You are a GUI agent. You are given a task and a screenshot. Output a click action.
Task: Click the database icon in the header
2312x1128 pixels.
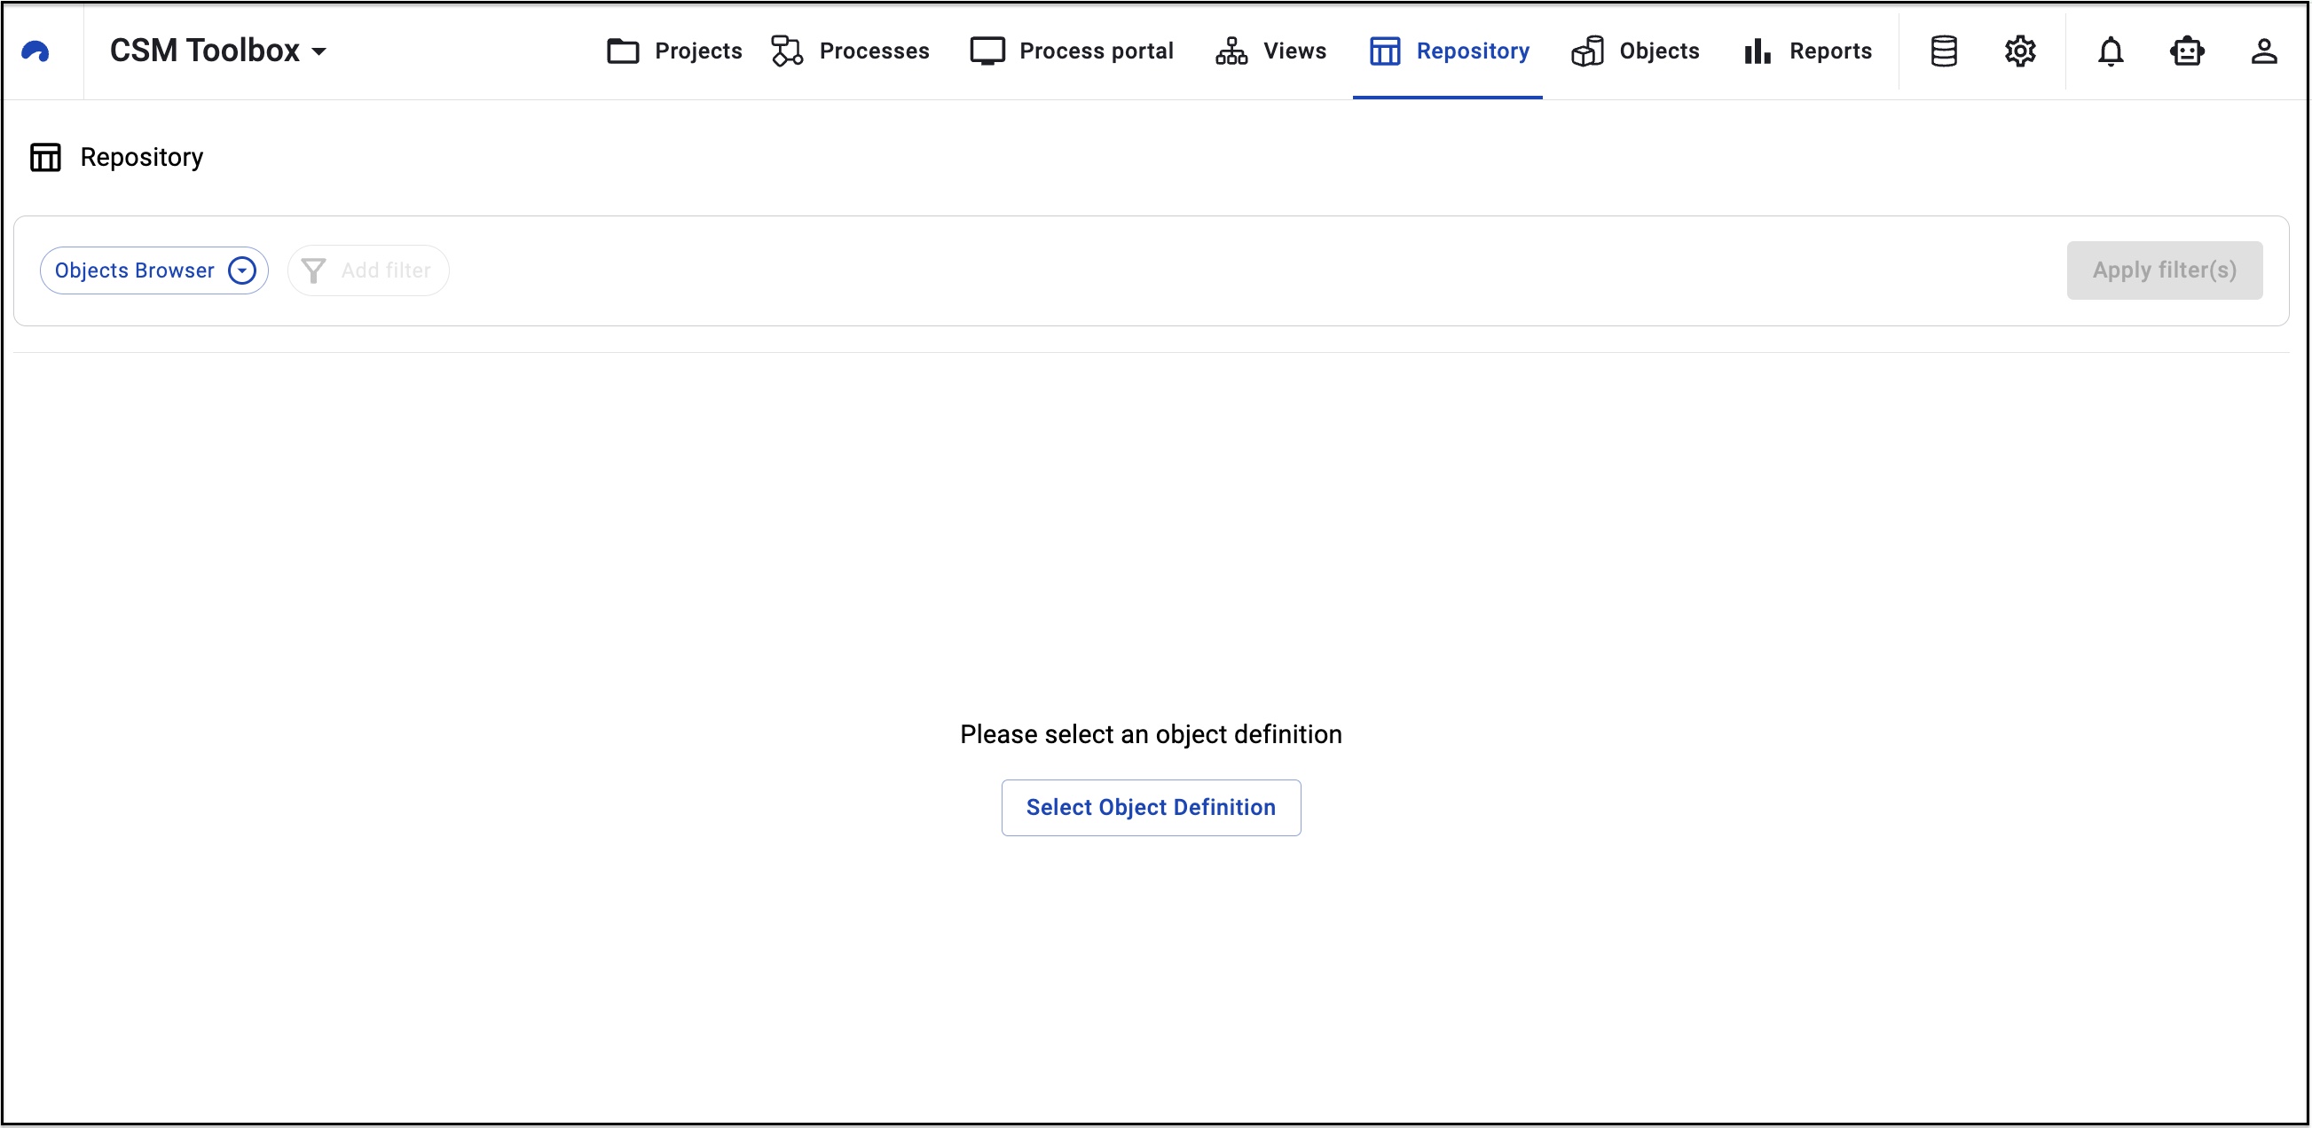1944,51
